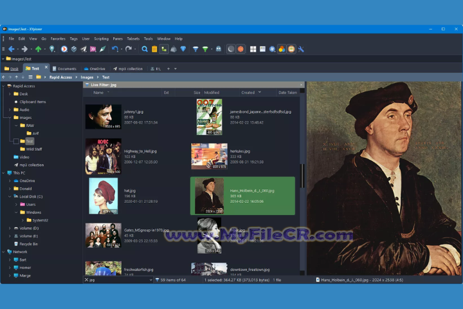The height and width of the screenshot is (309, 463).
Task: Click the pink double-arrow toolbar icon
Action: point(93,49)
